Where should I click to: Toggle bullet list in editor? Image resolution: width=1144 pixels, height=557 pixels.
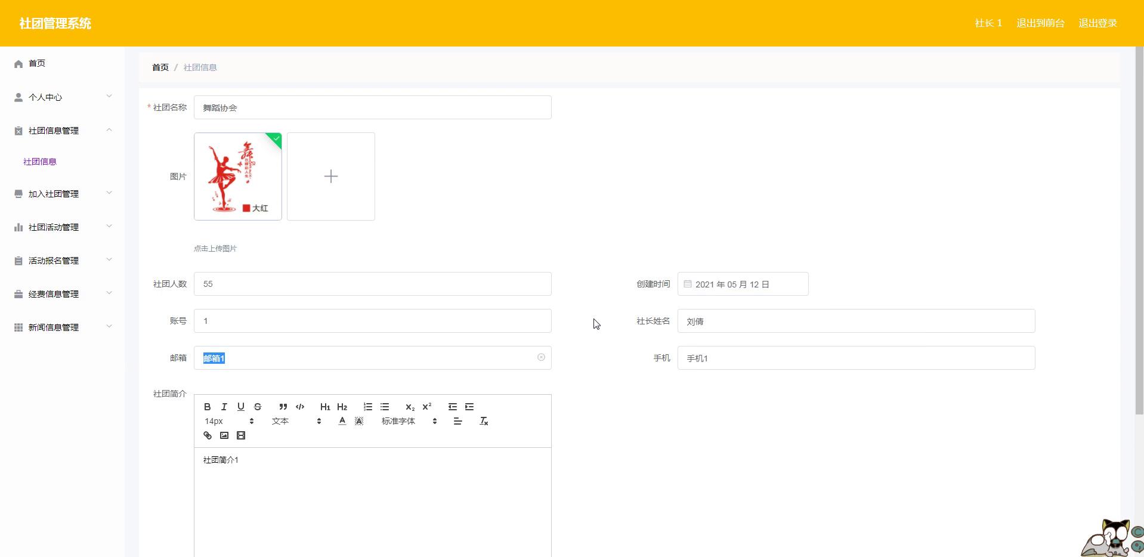point(385,407)
